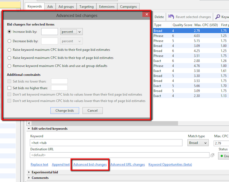The width and height of the screenshot is (229, 182).
Task: Collapse the Edit selected keywords section
Action: 30,129
